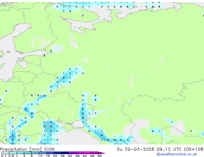The width and height of the screenshot is (204, 157).
Task: Choose the 25–30 mm dark blue legend box
Action: click(65, 153)
